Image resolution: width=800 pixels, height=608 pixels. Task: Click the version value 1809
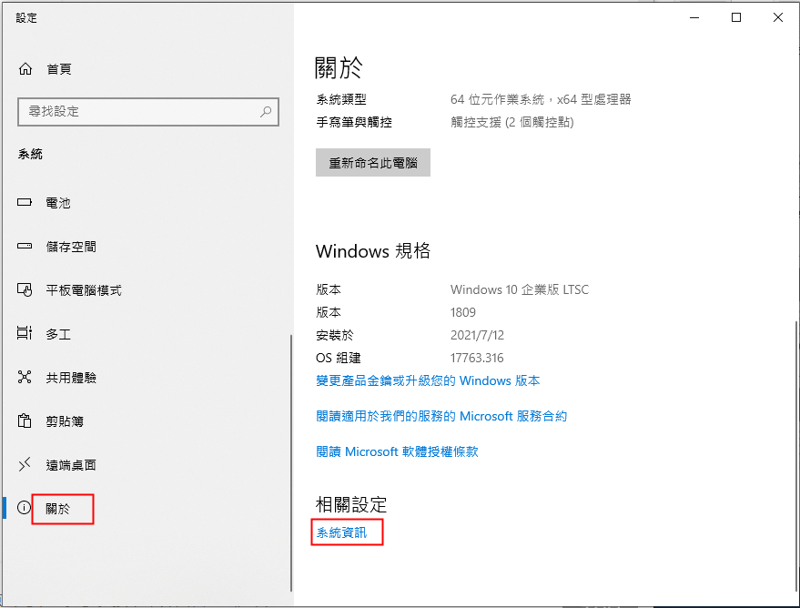pyautogui.click(x=462, y=312)
